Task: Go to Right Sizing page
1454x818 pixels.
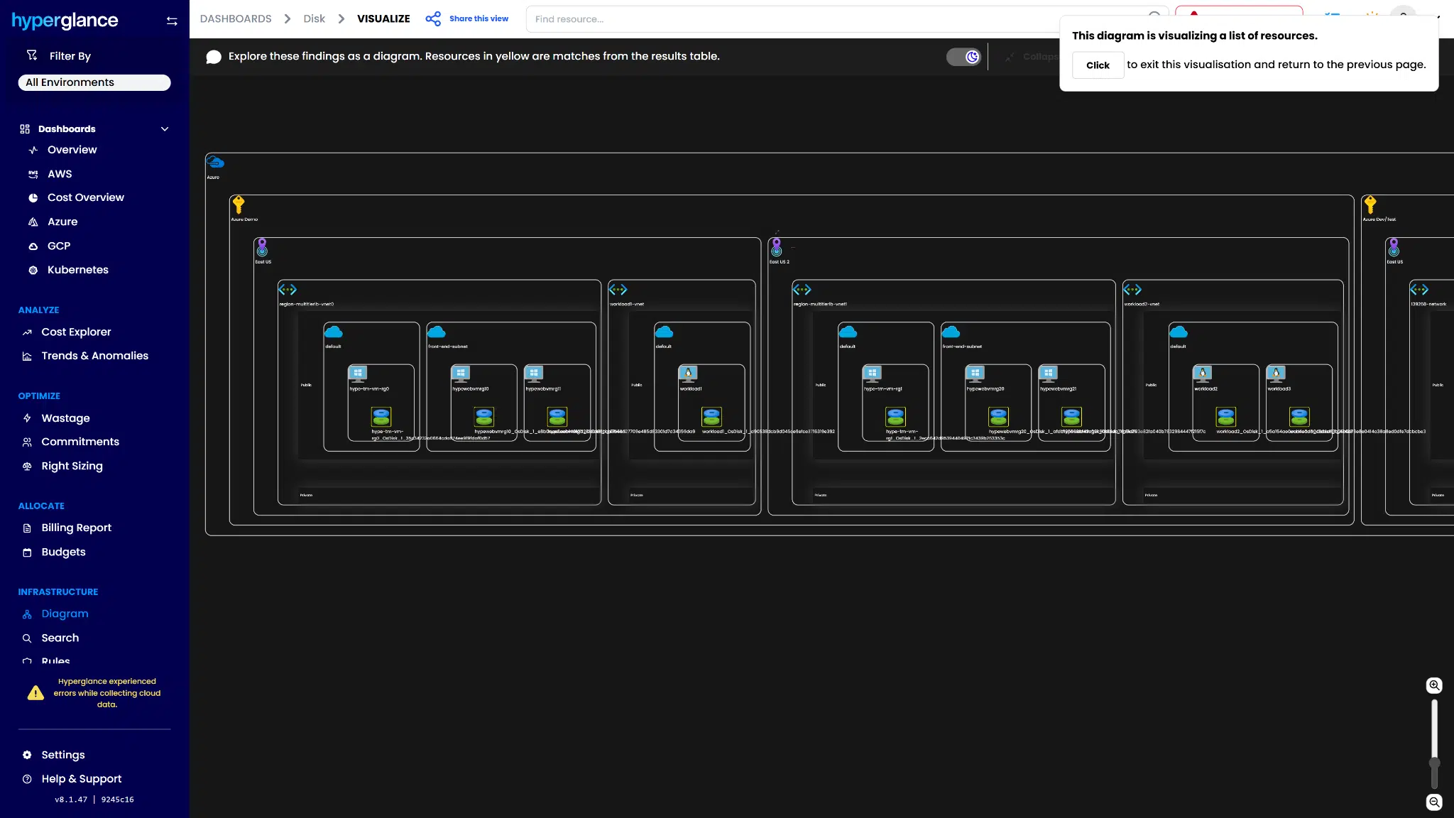Action: coord(72,466)
